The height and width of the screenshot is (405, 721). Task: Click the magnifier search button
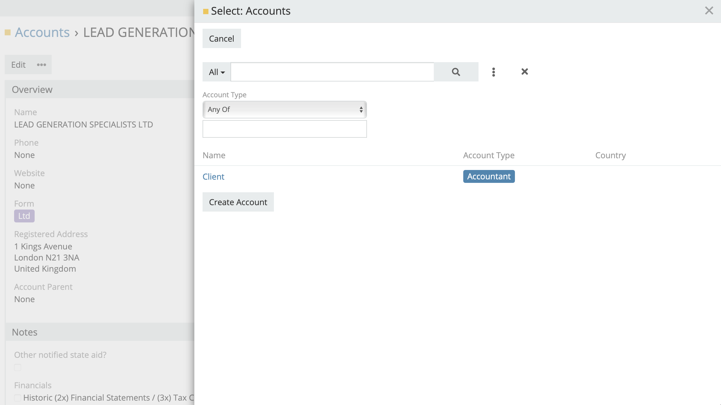point(456,72)
